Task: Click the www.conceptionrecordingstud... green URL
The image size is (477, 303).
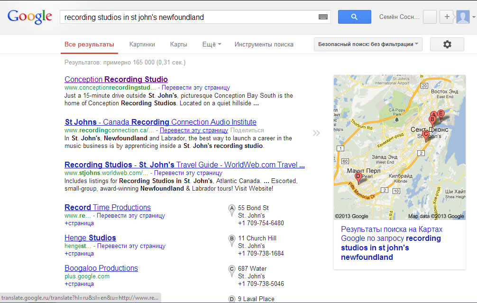Action: 110,88
